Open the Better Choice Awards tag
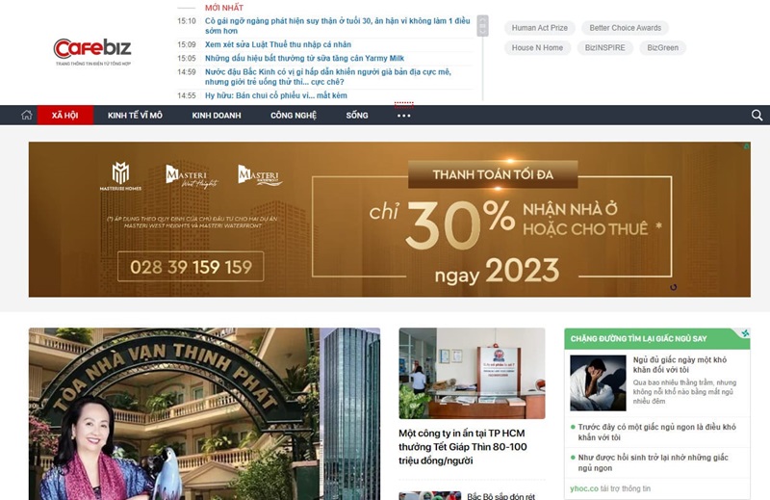The width and height of the screenshot is (770, 500). pos(625,28)
